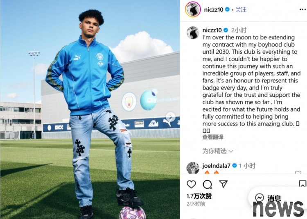Viewport: 307px width, 219px height.
Task: Click the 关注 follow button
Action: pyautogui.click(x=241, y=9)
